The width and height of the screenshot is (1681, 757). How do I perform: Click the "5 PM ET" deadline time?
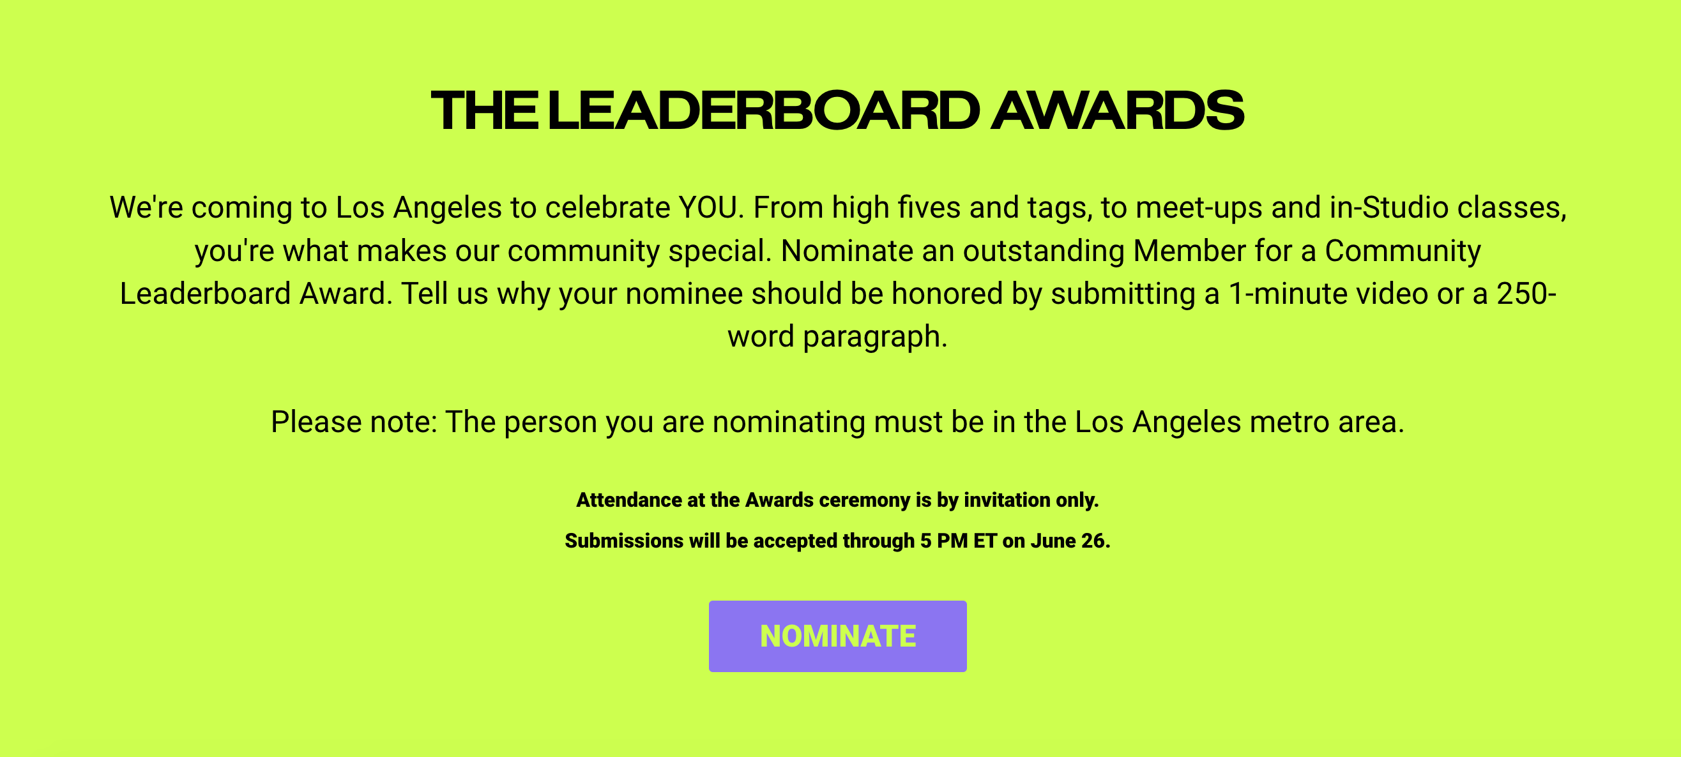pos(959,541)
